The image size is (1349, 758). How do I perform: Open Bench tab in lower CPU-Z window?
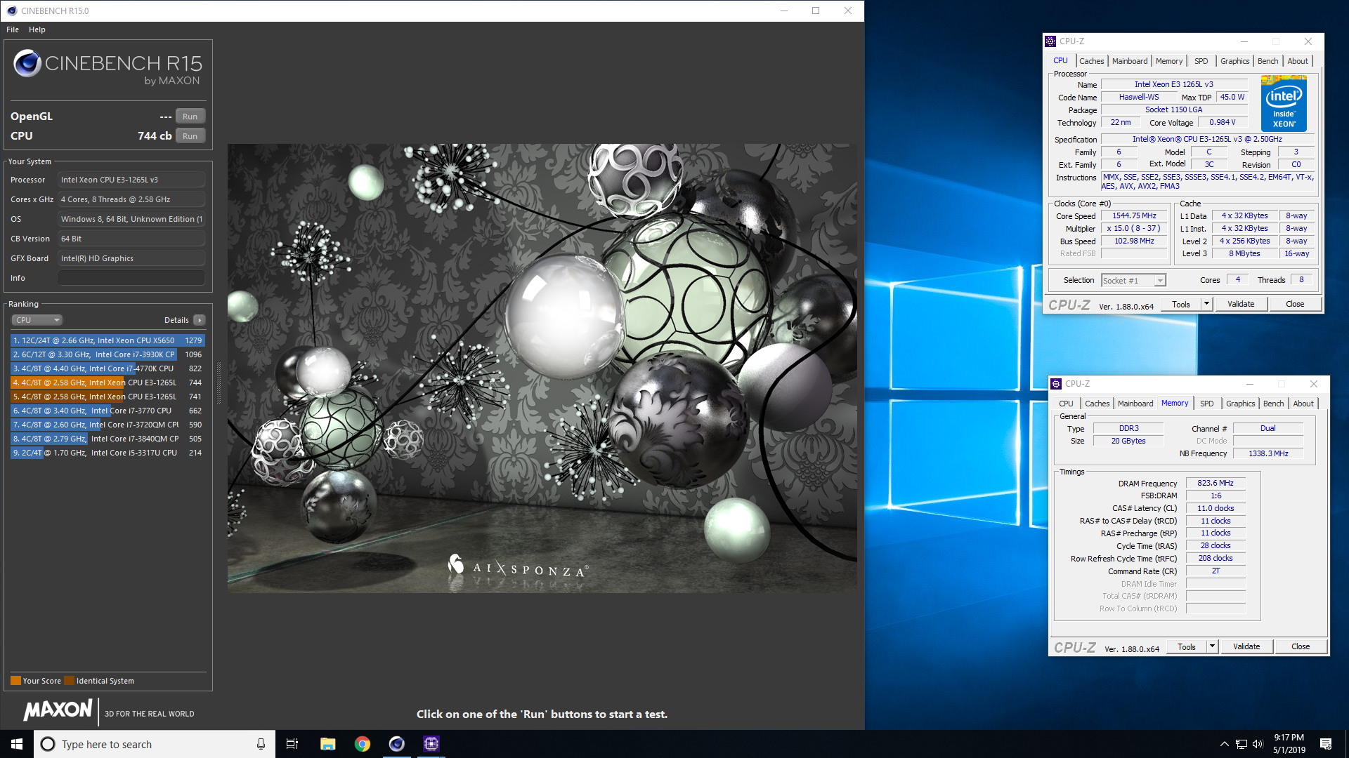1273,404
